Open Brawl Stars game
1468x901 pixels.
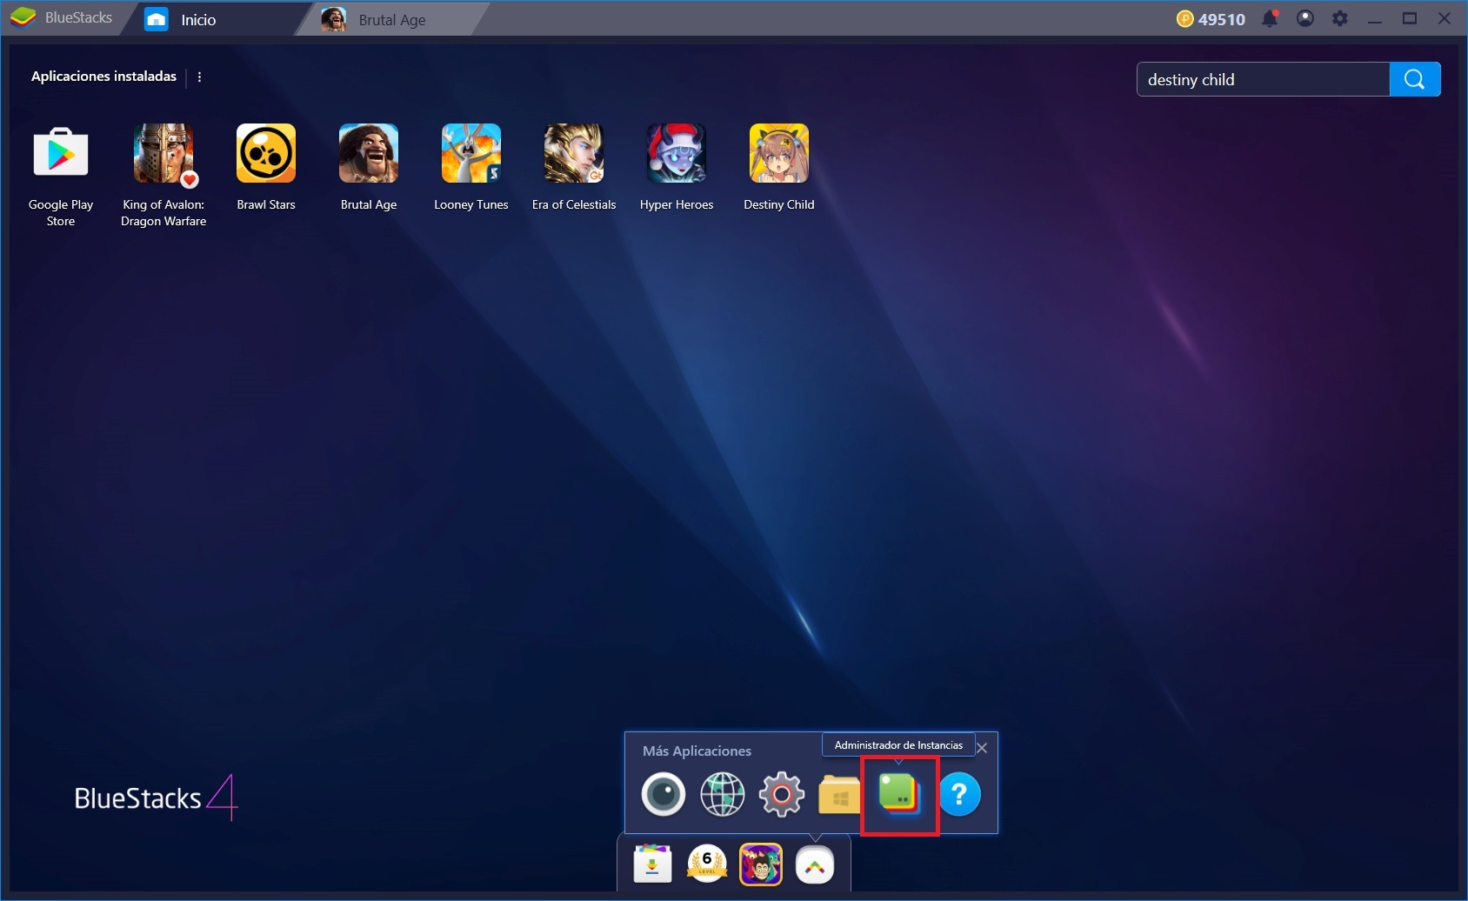pyautogui.click(x=266, y=154)
